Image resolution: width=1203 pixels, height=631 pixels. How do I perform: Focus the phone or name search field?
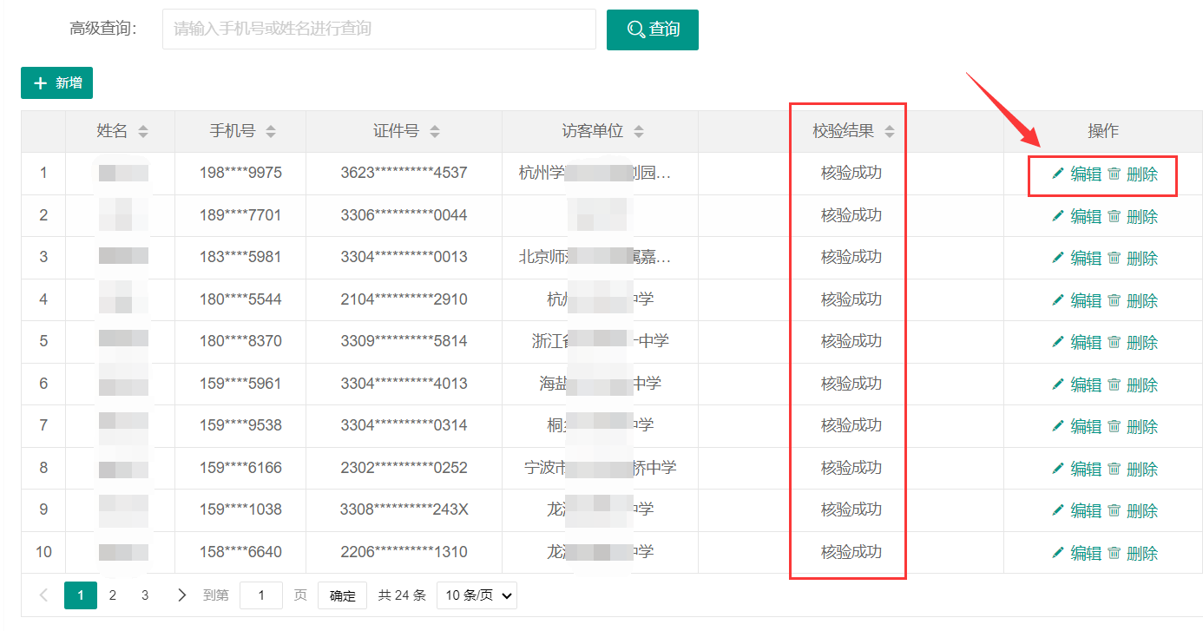click(379, 30)
